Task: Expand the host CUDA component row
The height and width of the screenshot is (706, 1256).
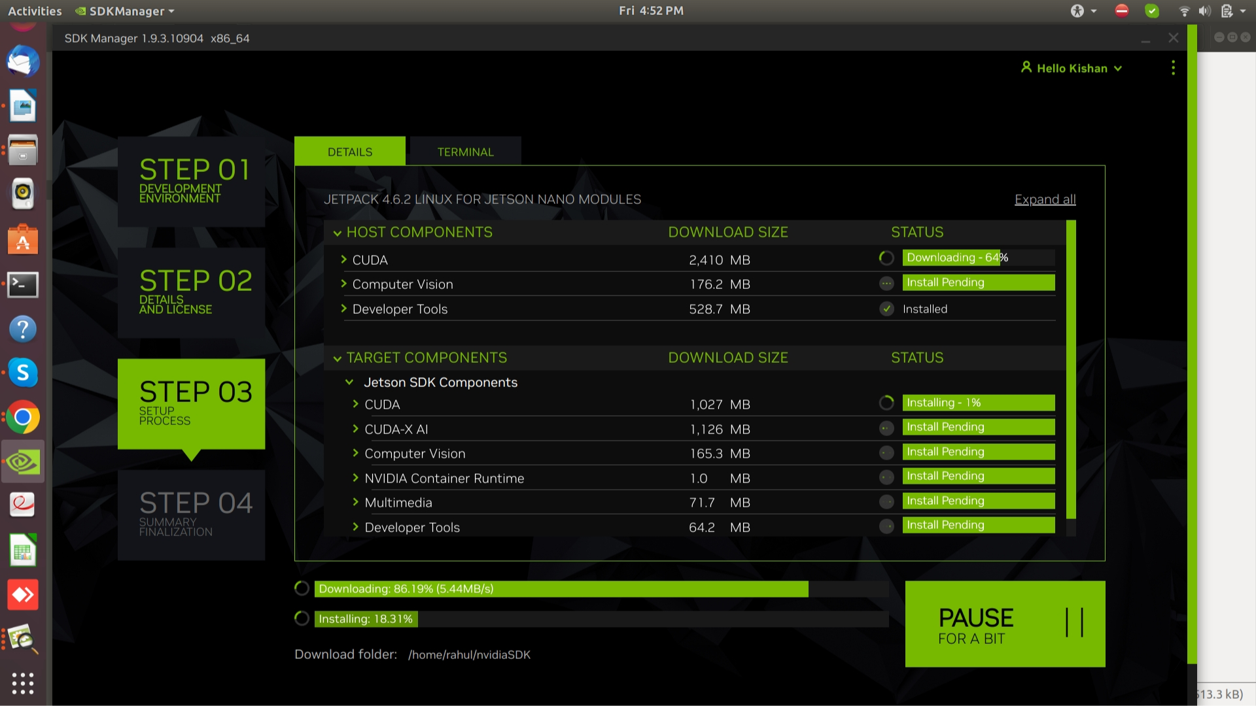Action: tap(343, 260)
